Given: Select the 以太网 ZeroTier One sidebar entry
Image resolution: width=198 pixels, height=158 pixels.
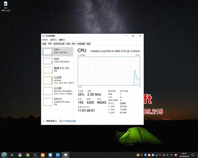Looking at the screenshot, I should [x=57, y=91].
